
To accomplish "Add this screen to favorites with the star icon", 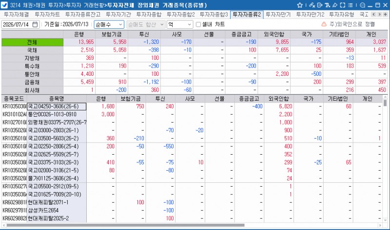I will click(300, 5).
